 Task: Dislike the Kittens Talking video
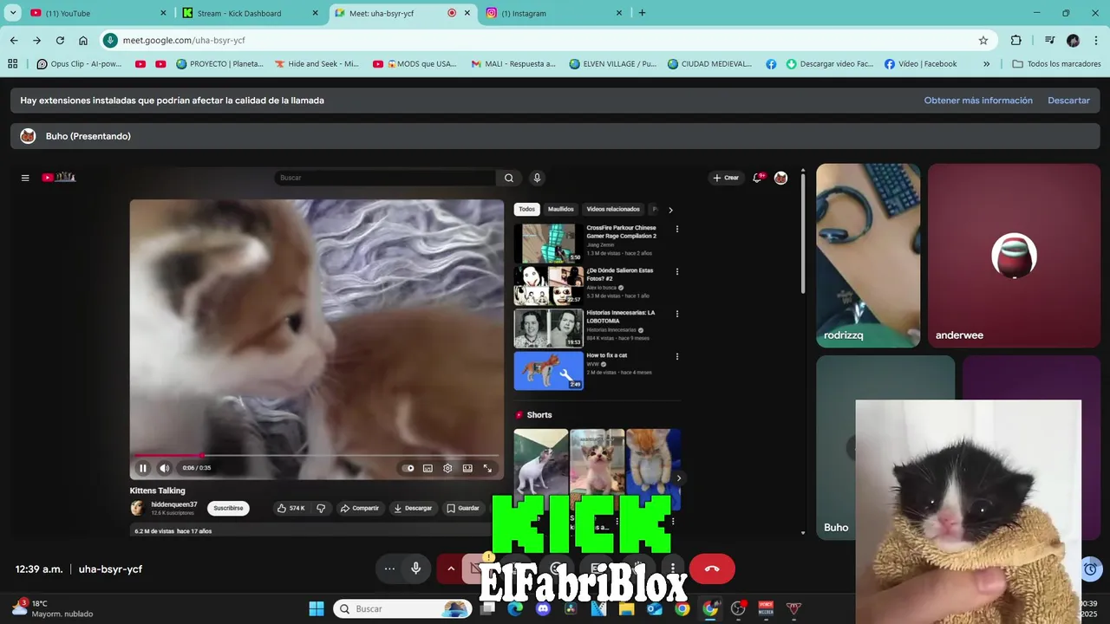click(321, 508)
